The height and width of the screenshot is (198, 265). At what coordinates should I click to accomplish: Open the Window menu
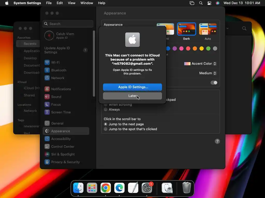pos(87,3)
